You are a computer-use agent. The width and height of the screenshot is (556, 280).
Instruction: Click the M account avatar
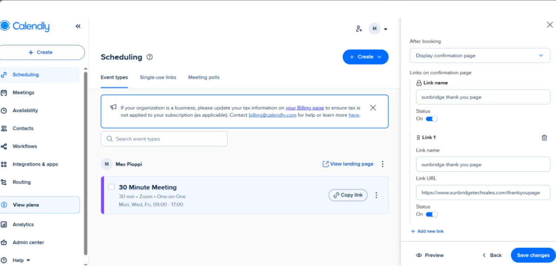(x=374, y=29)
